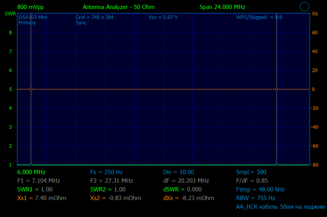
Task: Click the green SWR axis label
Action: tap(9, 14)
